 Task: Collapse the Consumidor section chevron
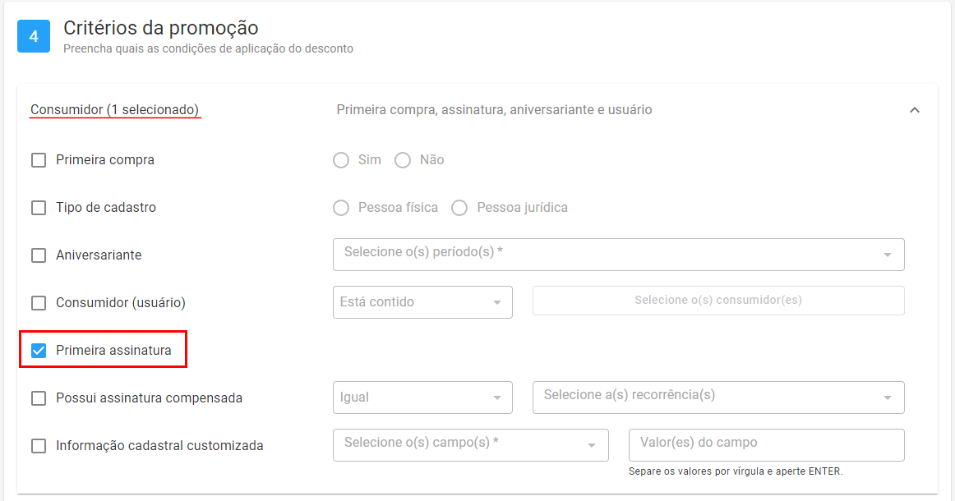[x=914, y=110]
